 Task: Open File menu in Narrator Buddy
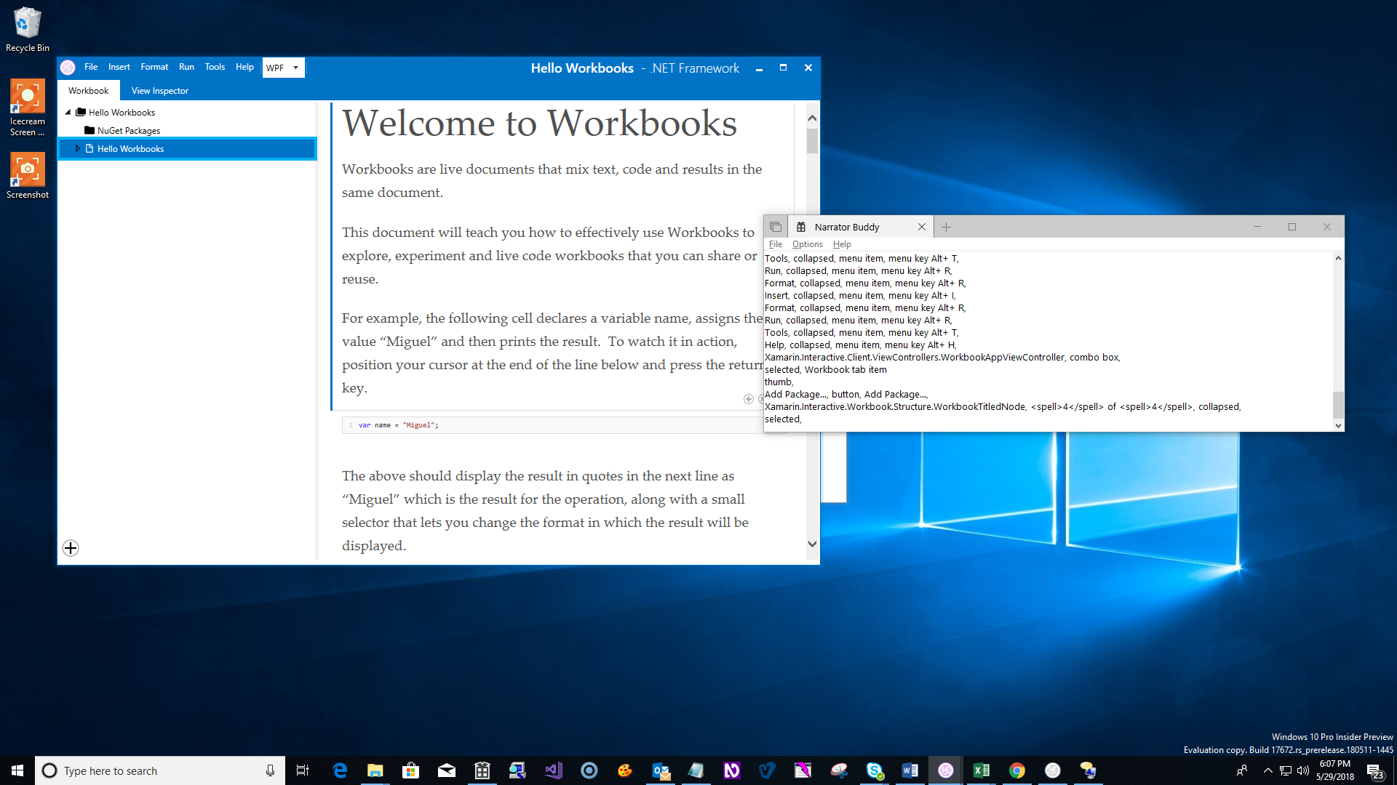click(x=776, y=244)
